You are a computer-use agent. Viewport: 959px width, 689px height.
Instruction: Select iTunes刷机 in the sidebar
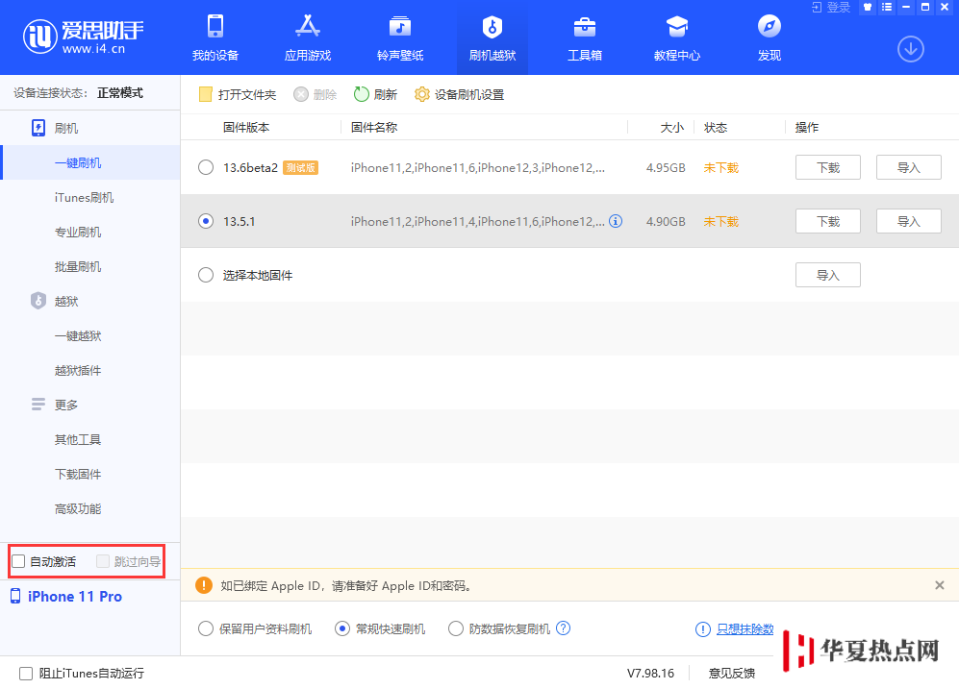(x=84, y=198)
